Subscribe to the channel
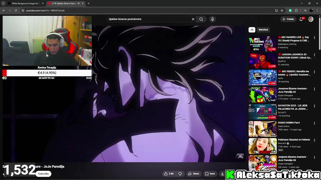Screen dimensions: 321x180 pyautogui.click(x=43, y=174)
